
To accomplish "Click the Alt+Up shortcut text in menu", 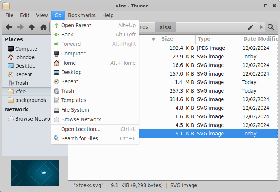I will point(127,25).
